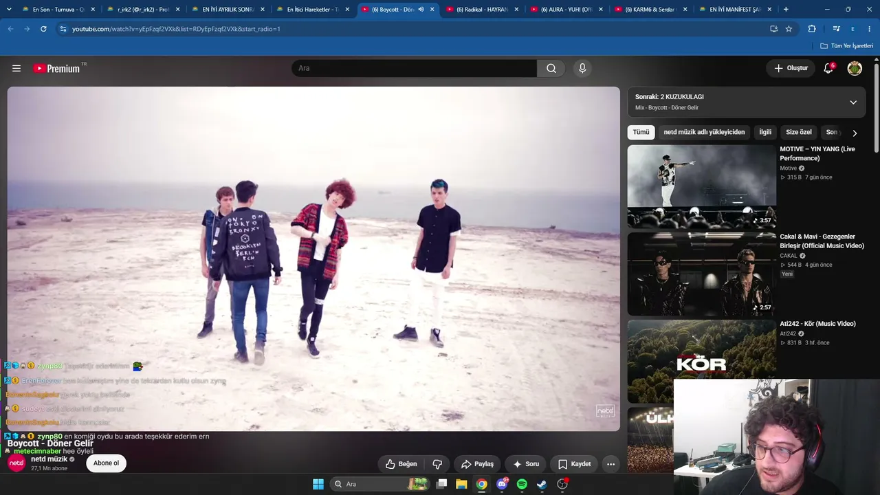Go forward in browser history

27,29
